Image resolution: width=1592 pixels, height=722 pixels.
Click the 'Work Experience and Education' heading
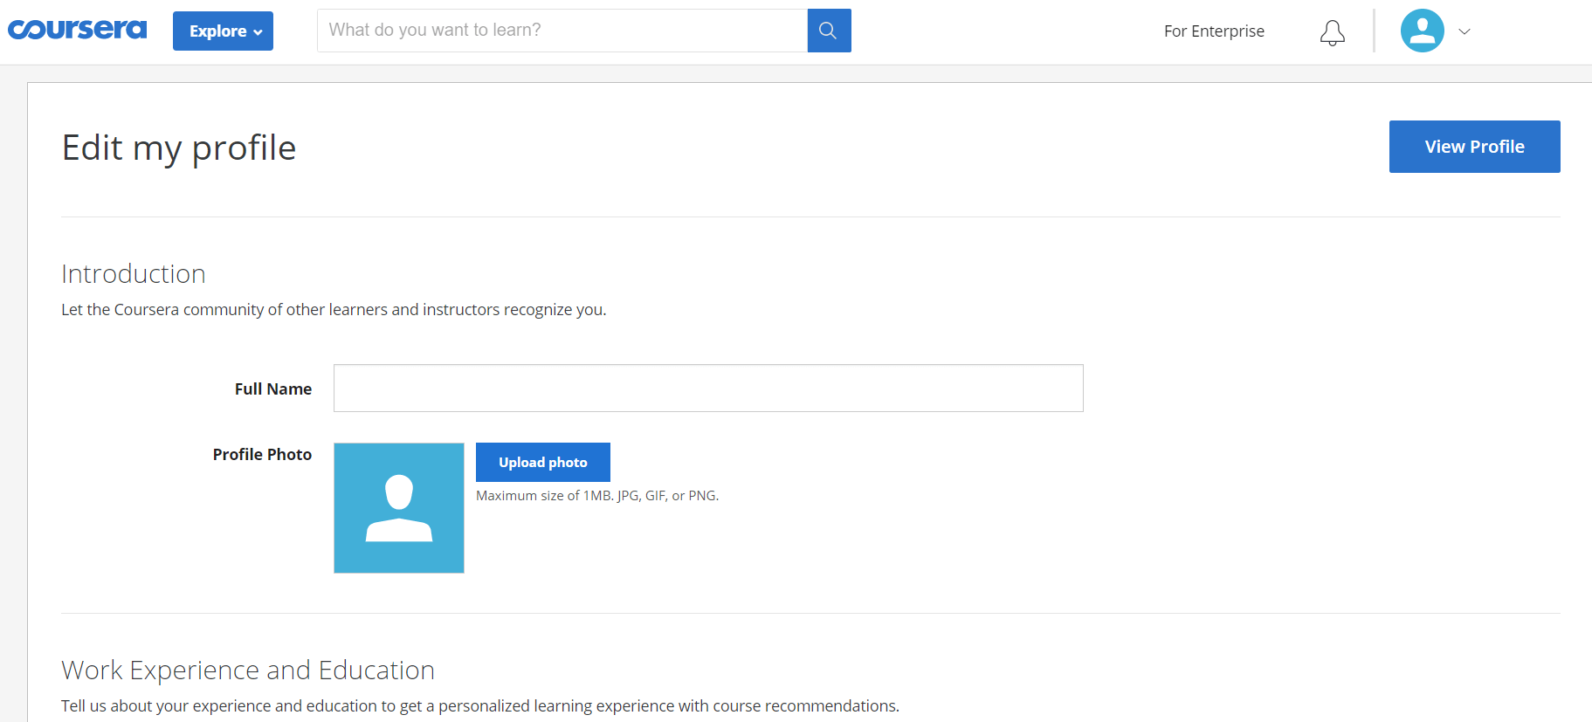point(248,670)
